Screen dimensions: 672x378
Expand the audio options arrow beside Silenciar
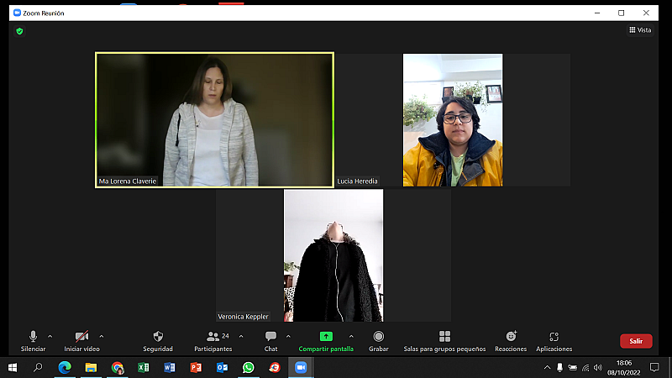click(x=50, y=336)
